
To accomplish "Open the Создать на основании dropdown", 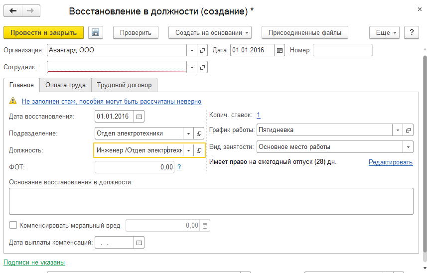I will pos(210,32).
